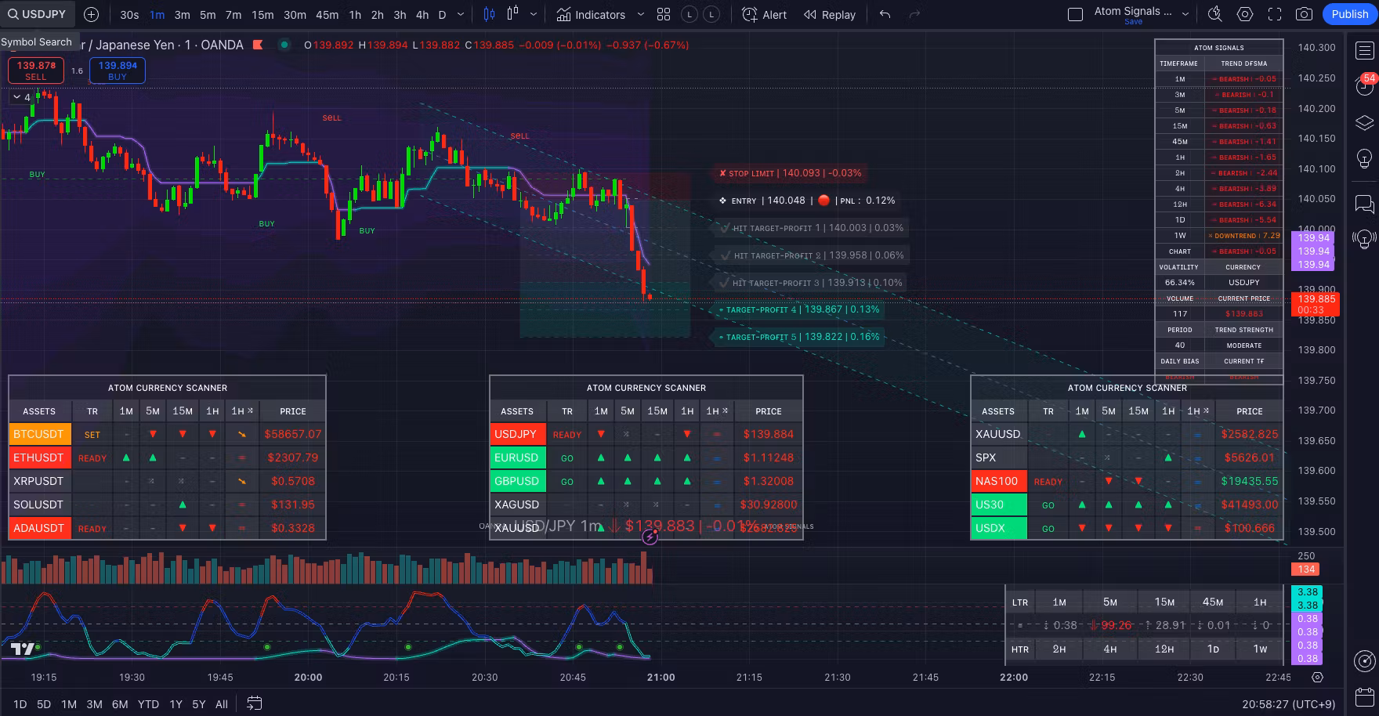Viewport: 1379px width, 716px height.
Task: Set date range to 1M
Action: [x=69, y=704]
